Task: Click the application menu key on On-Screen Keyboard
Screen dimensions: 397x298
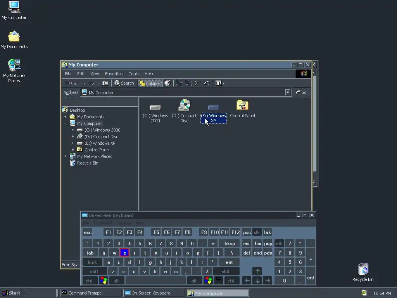Action: pos(219,281)
